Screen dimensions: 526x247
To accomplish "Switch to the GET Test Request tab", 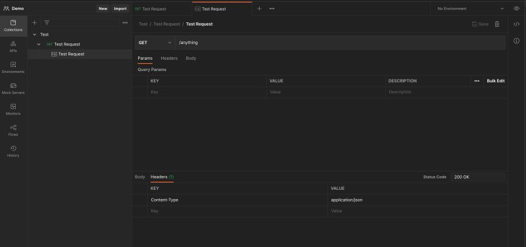I will click(x=162, y=9).
